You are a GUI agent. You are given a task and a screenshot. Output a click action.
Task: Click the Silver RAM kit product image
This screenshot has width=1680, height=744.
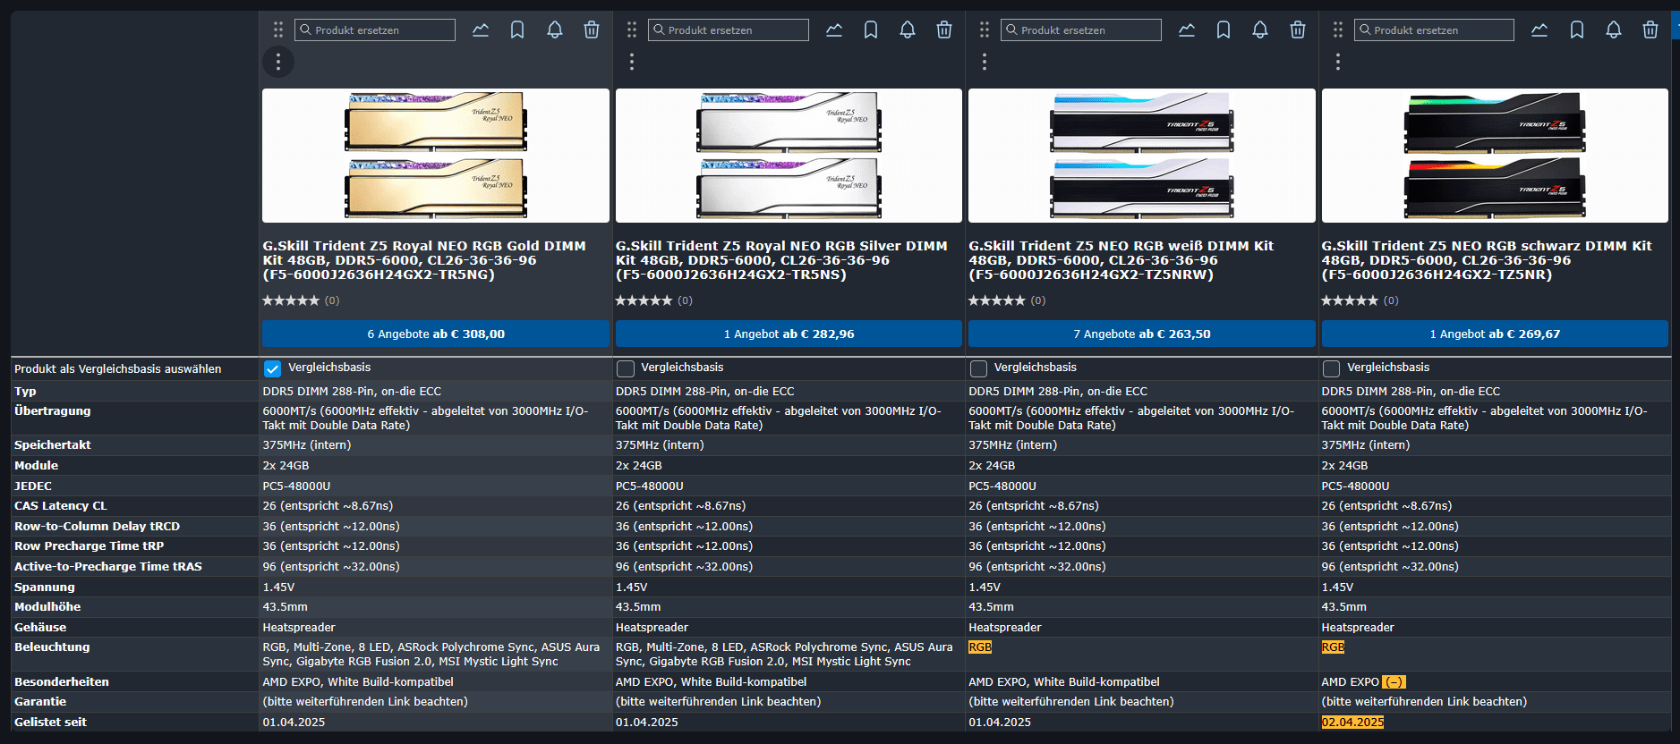(x=789, y=156)
